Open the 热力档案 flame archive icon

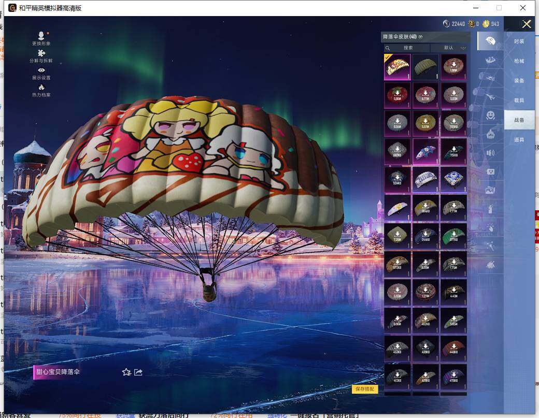tap(41, 87)
